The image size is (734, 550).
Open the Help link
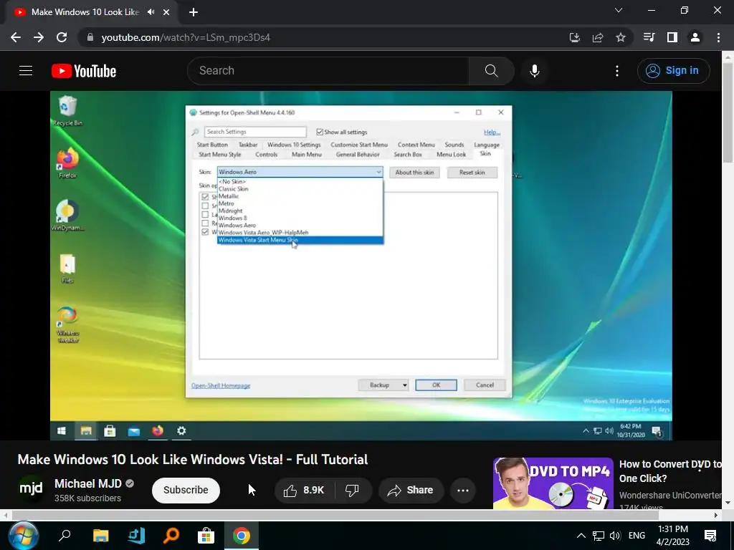(492, 132)
